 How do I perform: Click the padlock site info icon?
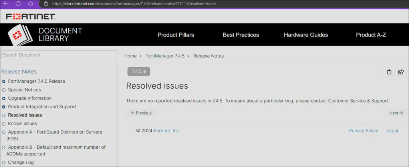coord(46,4)
